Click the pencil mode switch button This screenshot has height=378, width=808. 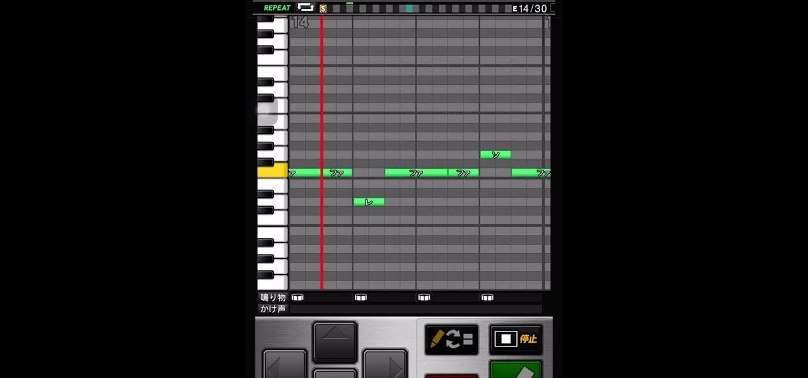[451, 340]
